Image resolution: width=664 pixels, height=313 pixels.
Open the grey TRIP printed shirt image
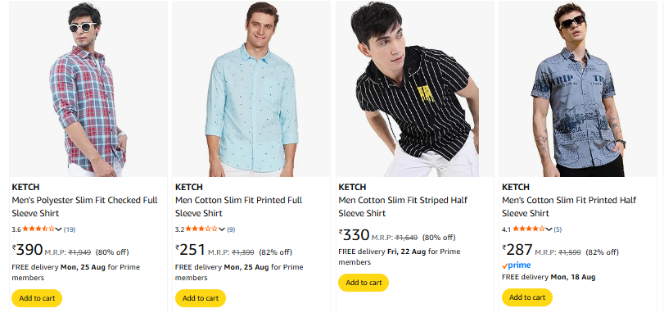tap(578, 89)
